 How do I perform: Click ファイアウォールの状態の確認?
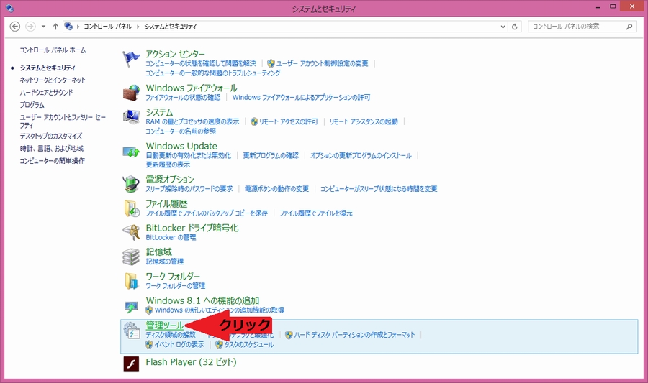click(183, 97)
